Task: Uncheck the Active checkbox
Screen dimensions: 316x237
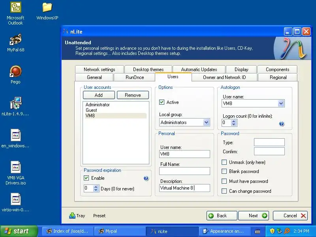Action: [x=162, y=102]
